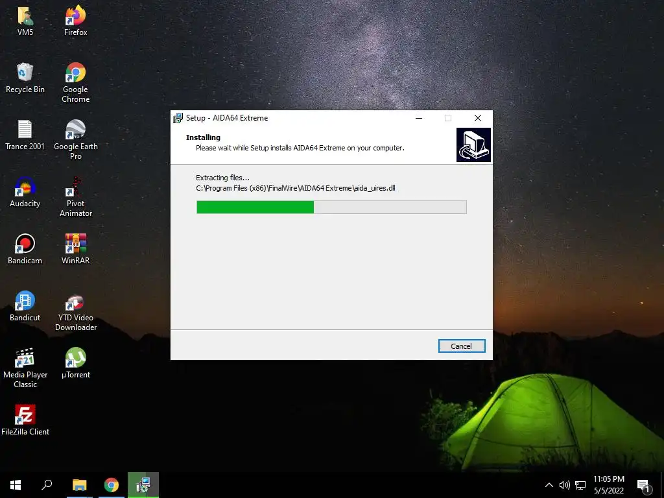Click the AIDA64 setup taskbar button
Screen dimensions: 664x498
143,485
